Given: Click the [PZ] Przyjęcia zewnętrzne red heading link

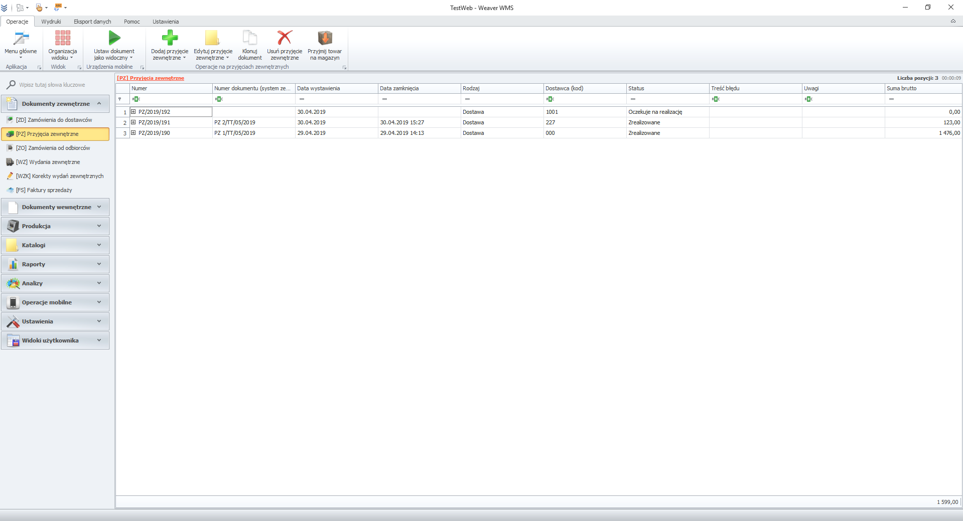Looking at the screenshot, I should (x=151, y=78).
